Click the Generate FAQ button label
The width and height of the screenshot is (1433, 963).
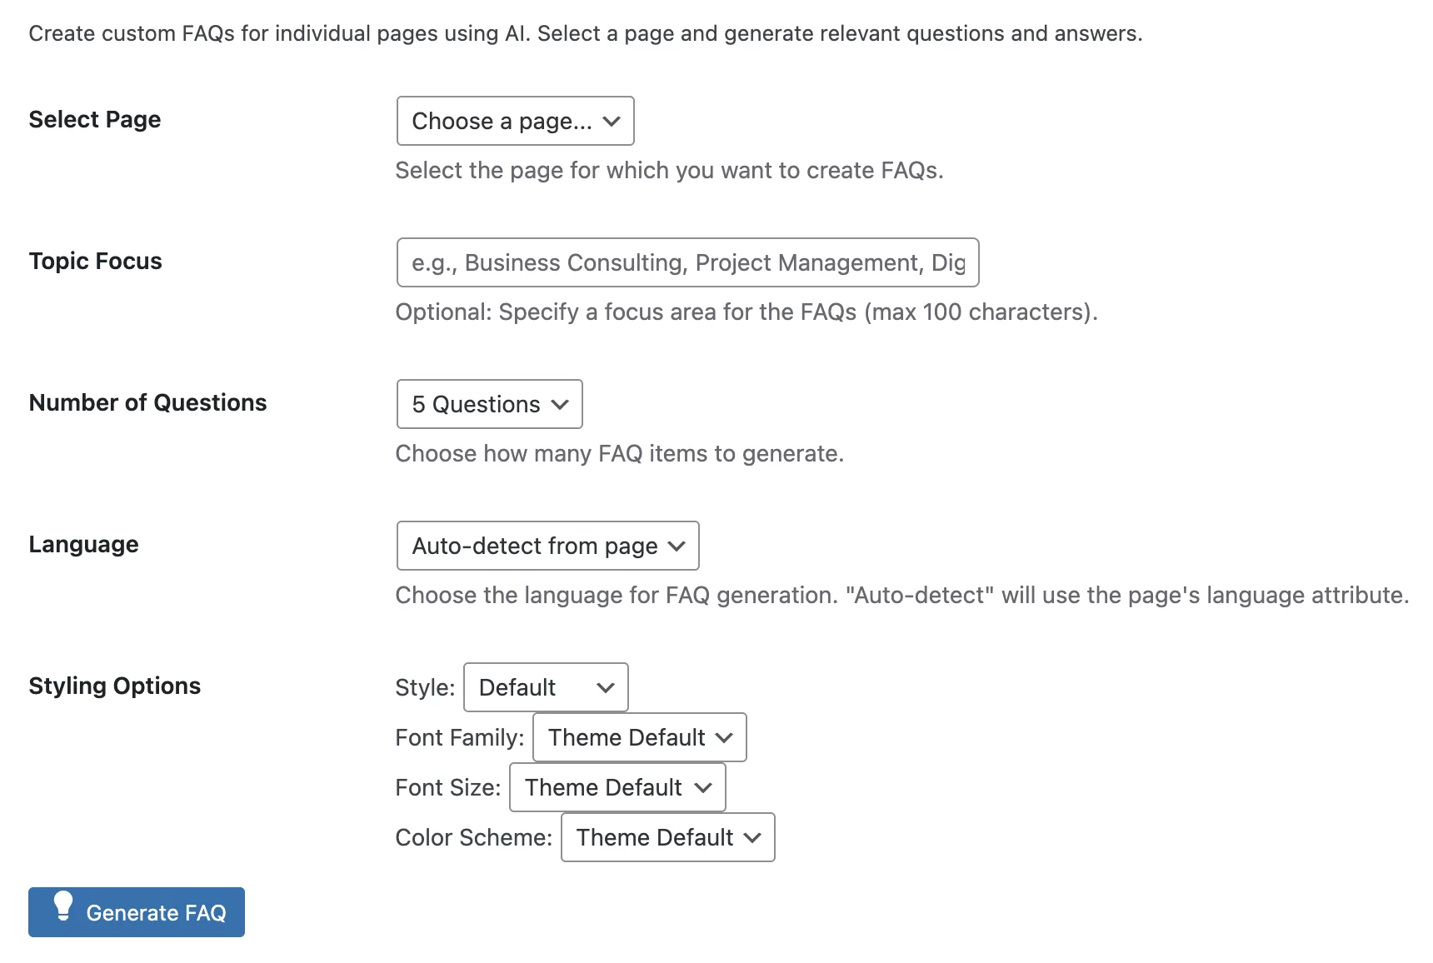click(156, 913)
